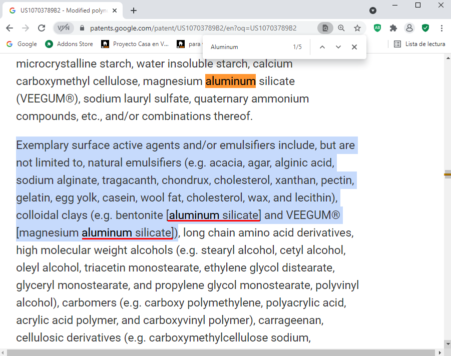
Task: Click the VPN extension icon in address bar
Action: (x=63, y=28)
